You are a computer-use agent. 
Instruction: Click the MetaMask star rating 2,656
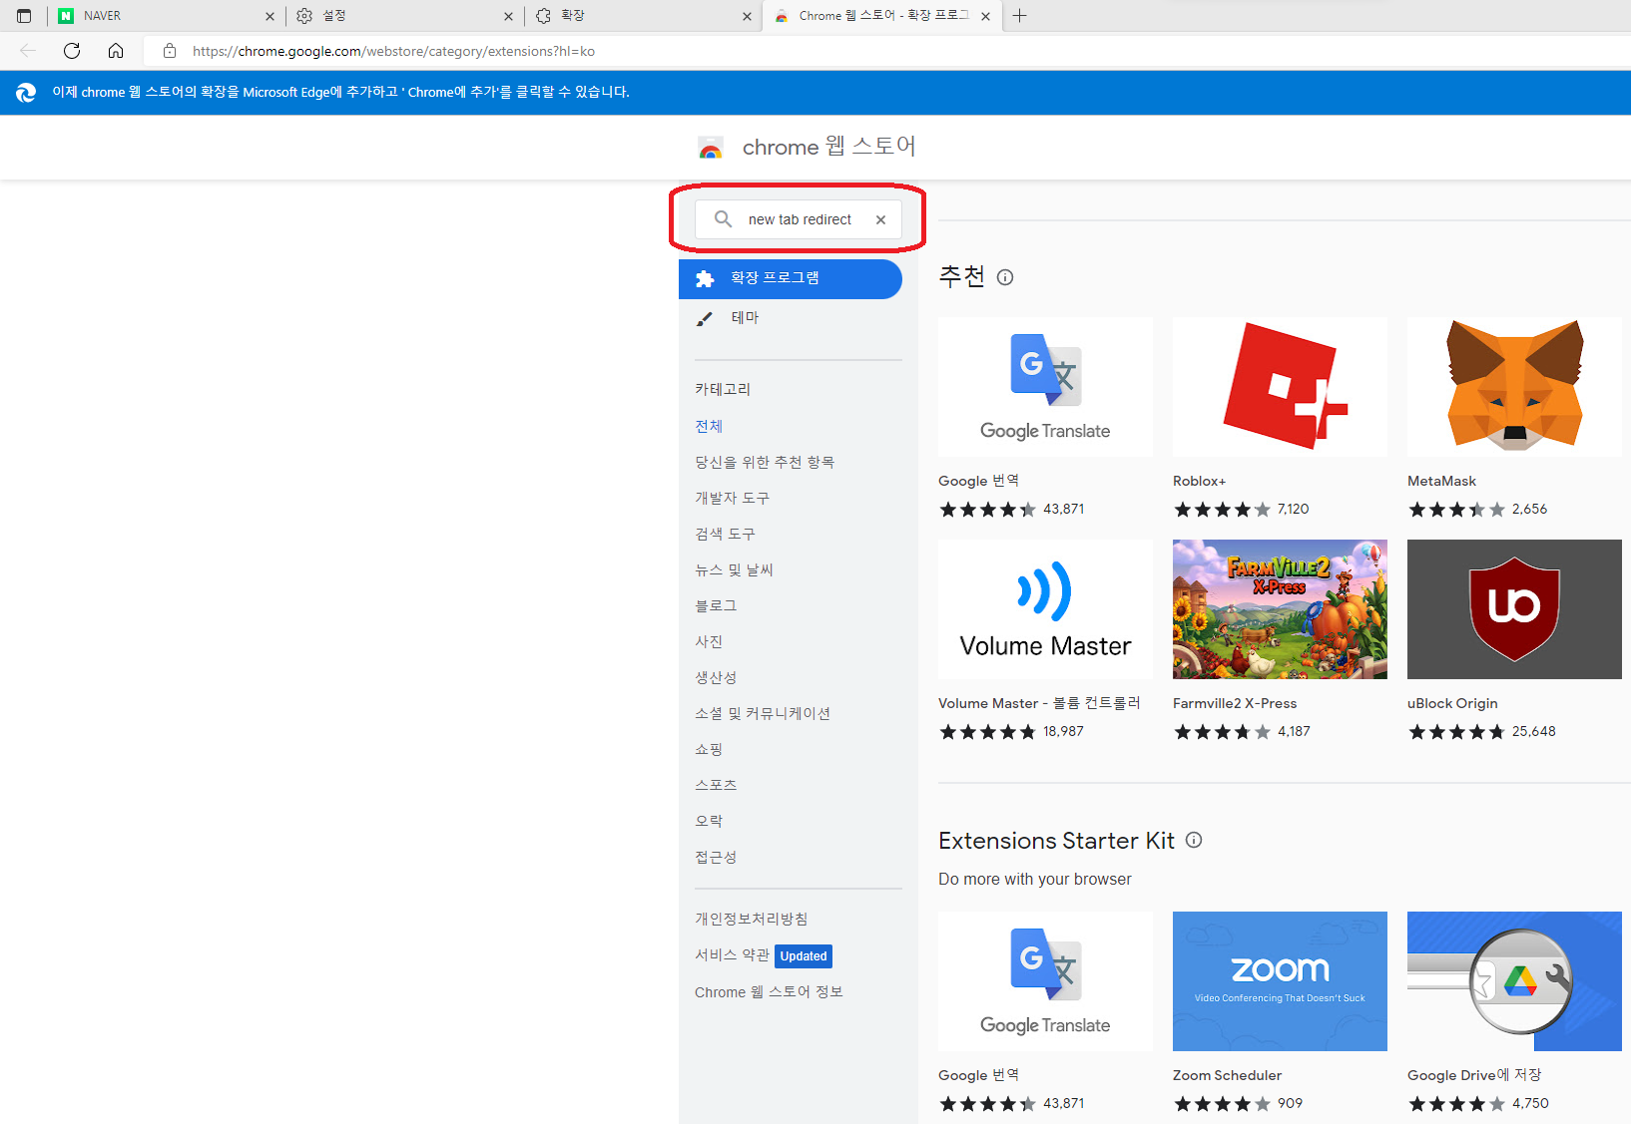[x=1477, y=510]
